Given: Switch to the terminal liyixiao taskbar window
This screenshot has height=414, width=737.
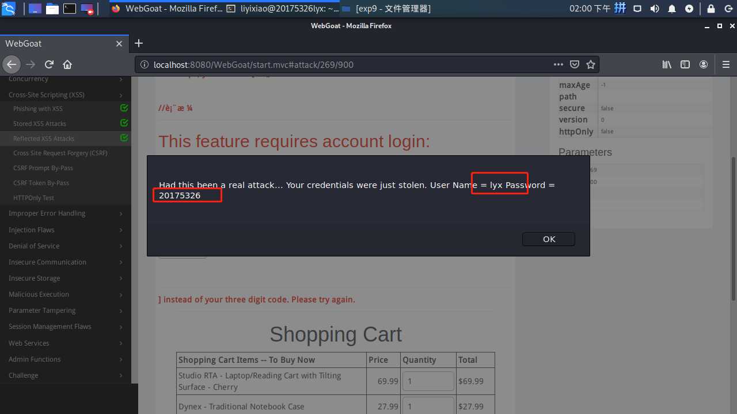Looking at the screenshot, I should click(x=282, y=9).
